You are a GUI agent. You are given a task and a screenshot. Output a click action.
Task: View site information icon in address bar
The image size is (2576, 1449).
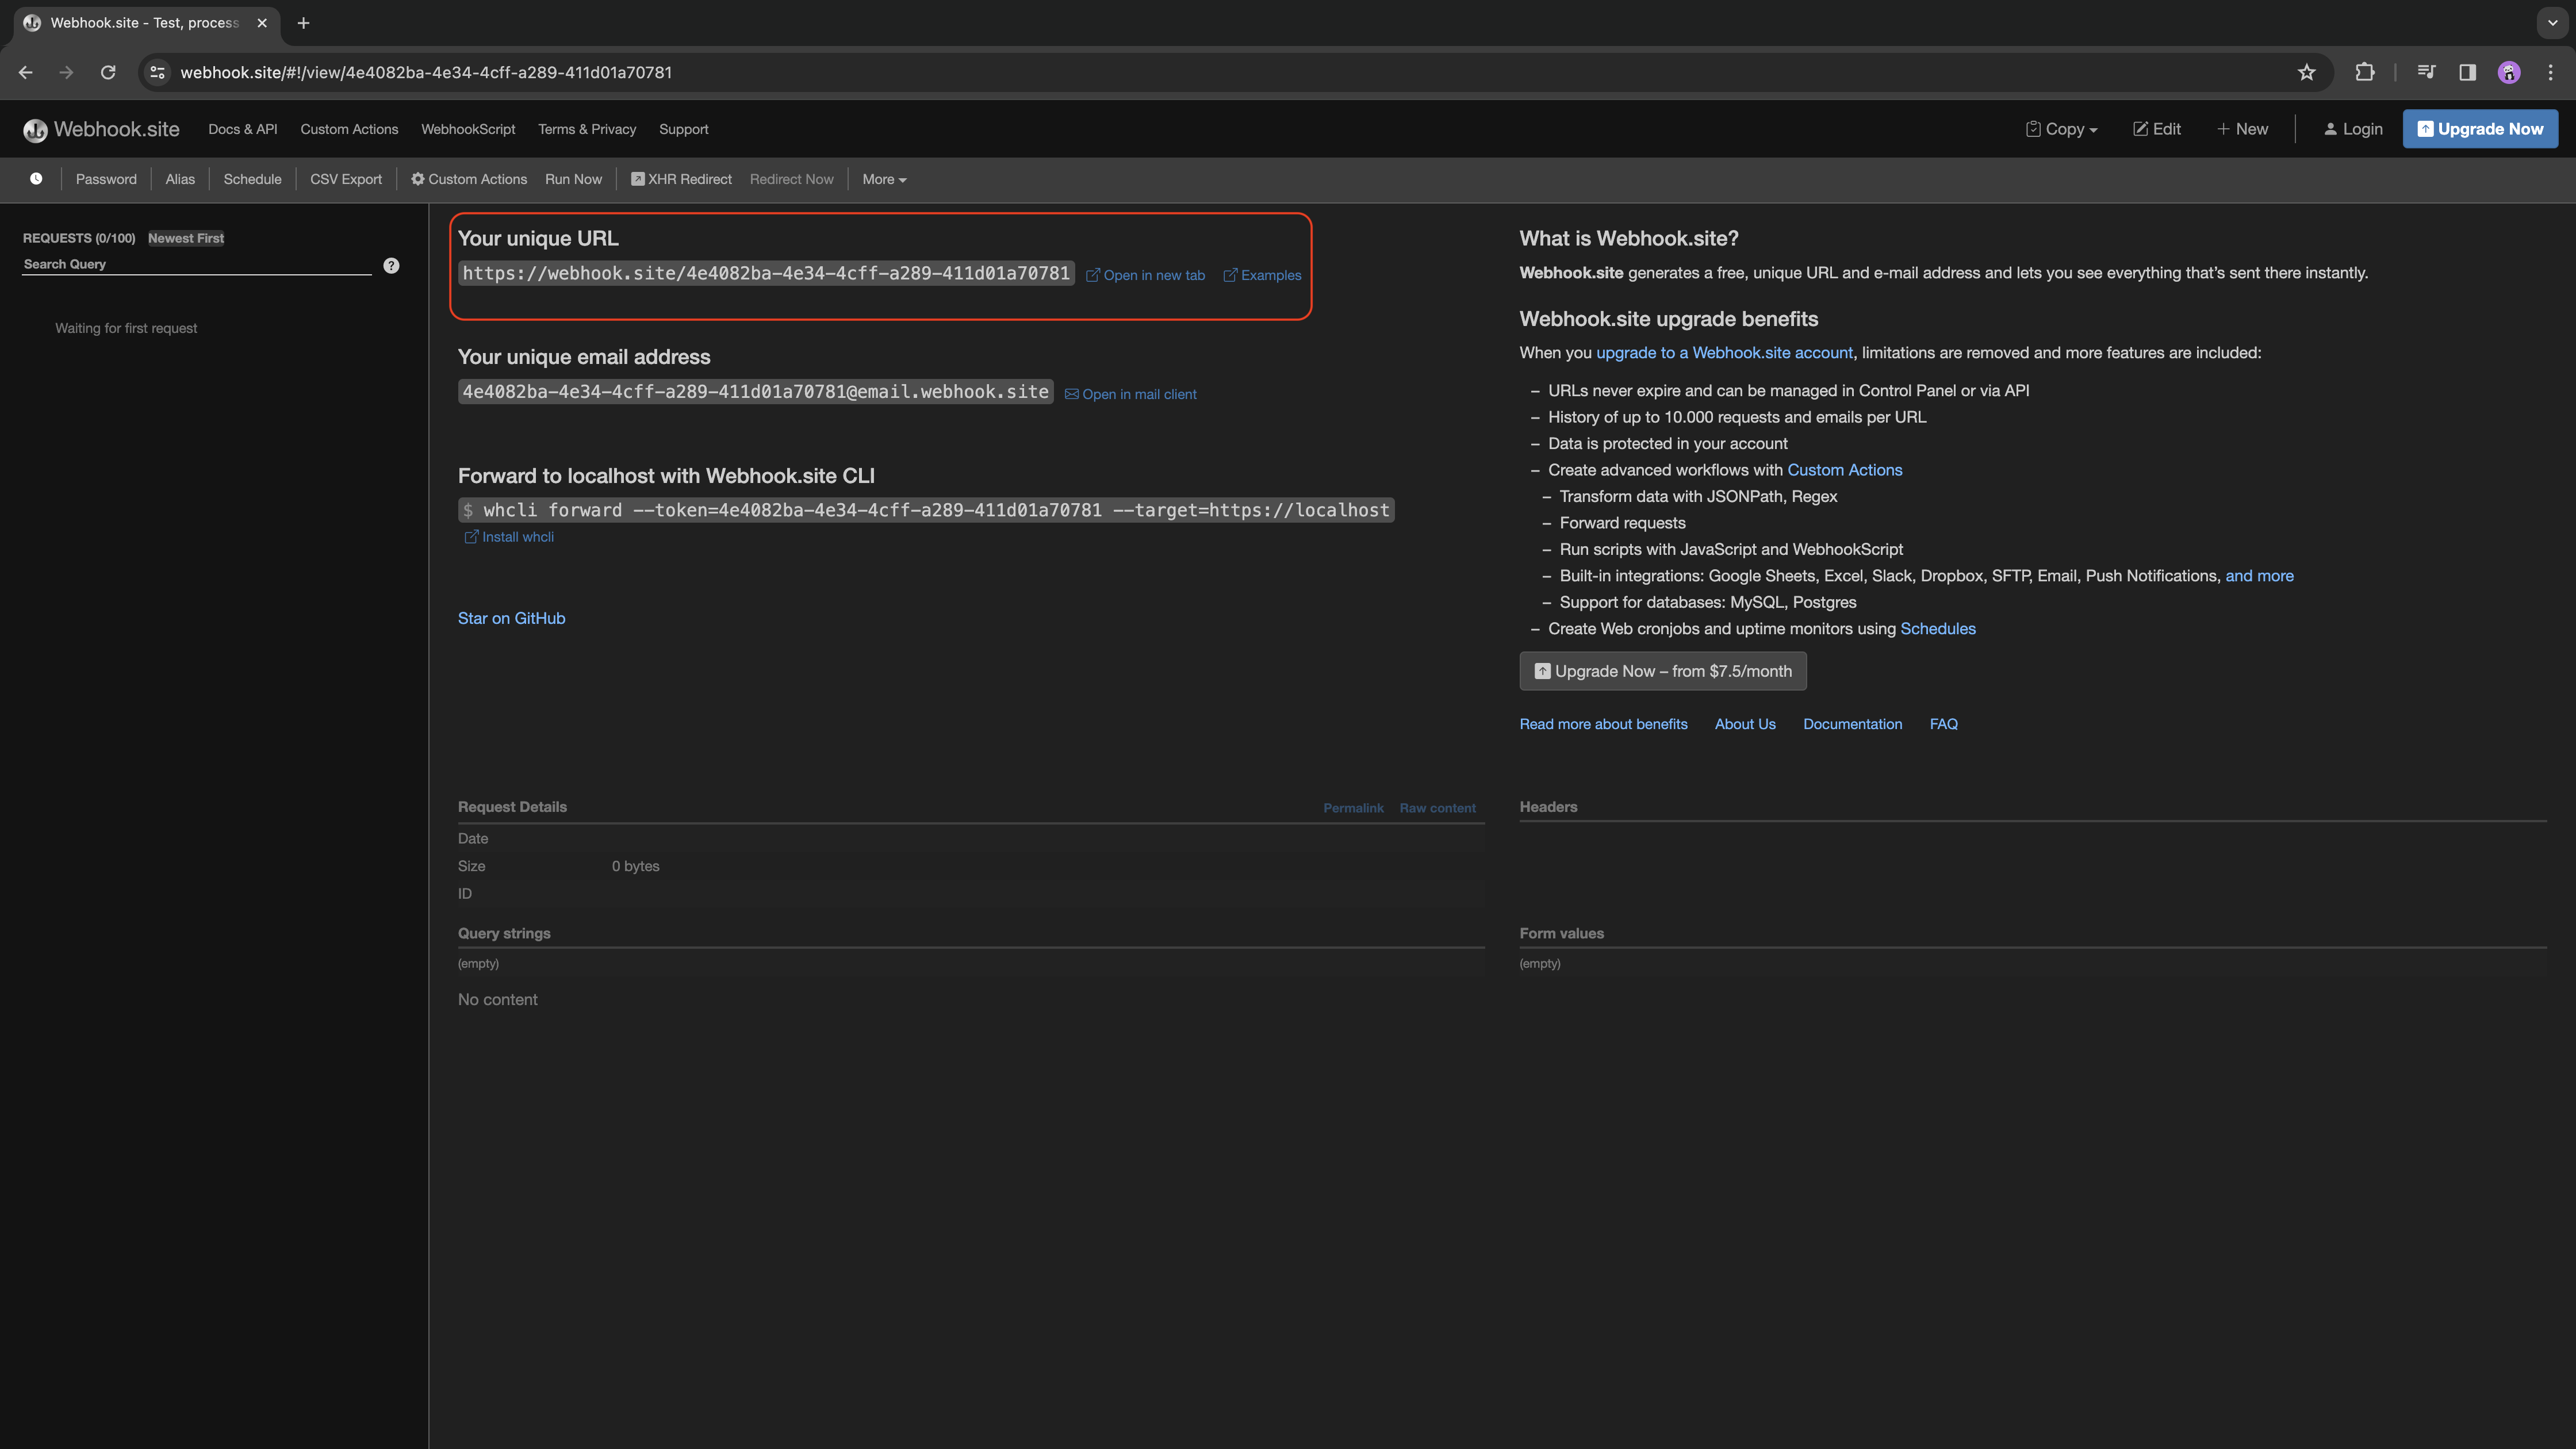point(157,72)
